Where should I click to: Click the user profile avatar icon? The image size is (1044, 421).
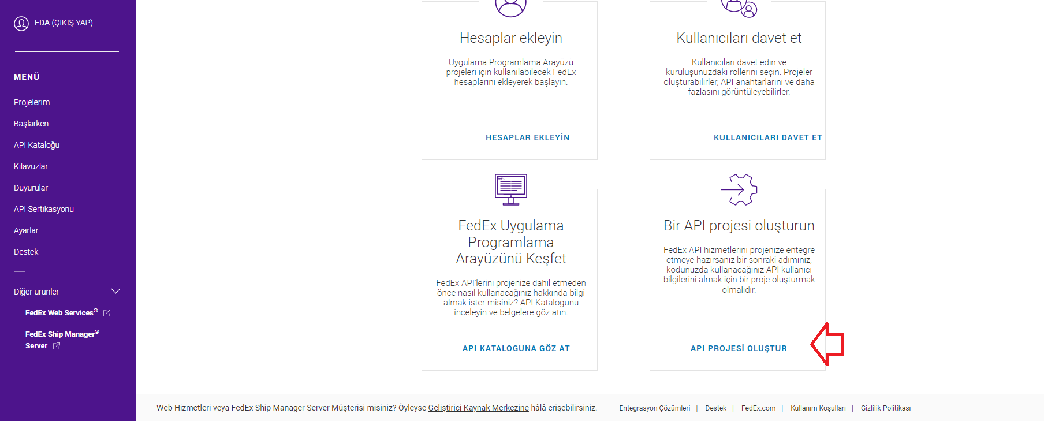pos(21,24)
